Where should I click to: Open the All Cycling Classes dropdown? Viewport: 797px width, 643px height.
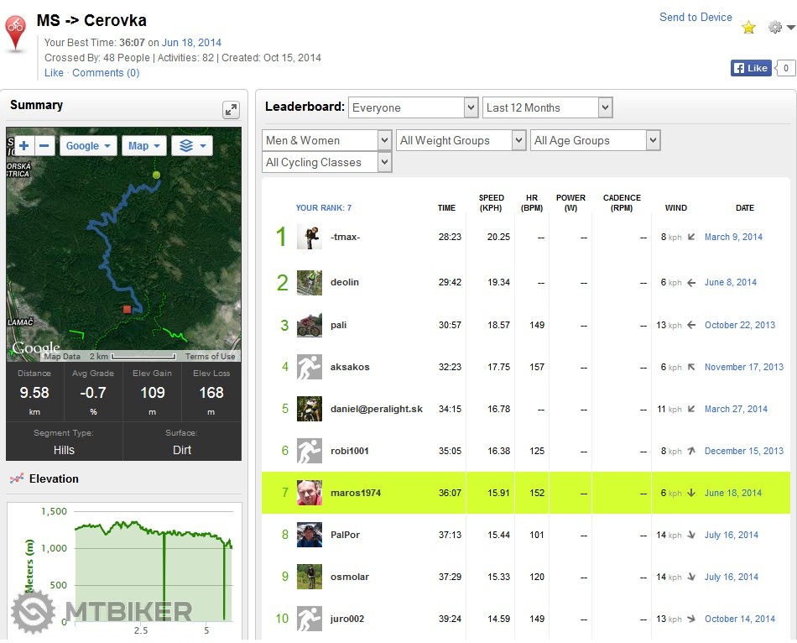click(x=326, y=162)
